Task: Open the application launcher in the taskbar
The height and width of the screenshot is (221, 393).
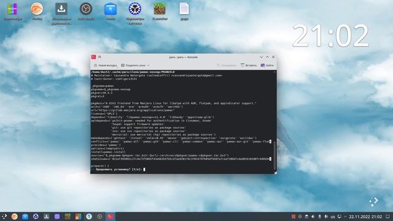Action: point(4,217)
